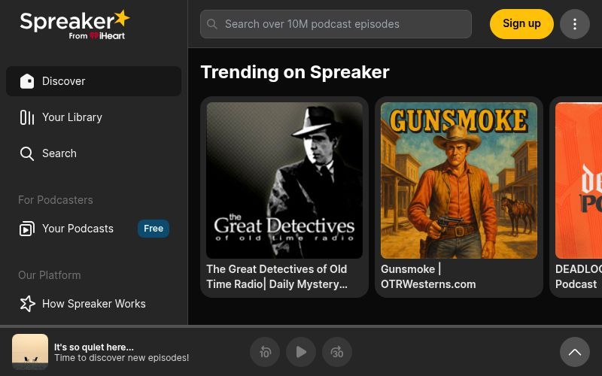This screenshot has height=376, width=602.
Task: Expand the player with the chevron-up button
Action: tap(575, 352)
